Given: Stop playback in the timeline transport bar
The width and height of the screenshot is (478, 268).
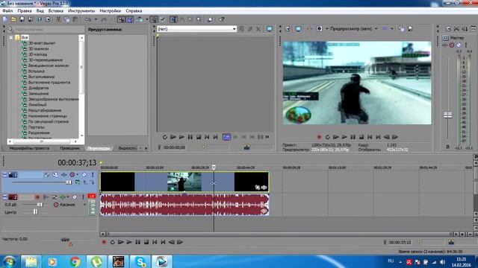Looking at the screenshot, I should pyautogui.click(x=146, y=242).
